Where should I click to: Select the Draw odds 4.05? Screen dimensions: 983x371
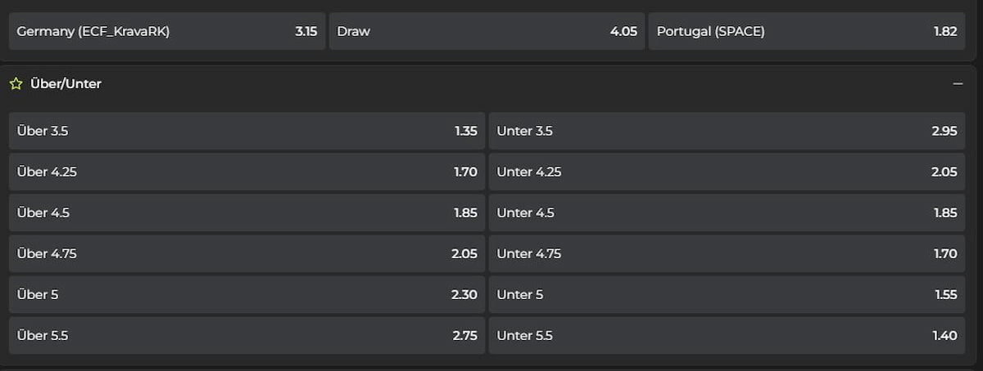(487, 32)
